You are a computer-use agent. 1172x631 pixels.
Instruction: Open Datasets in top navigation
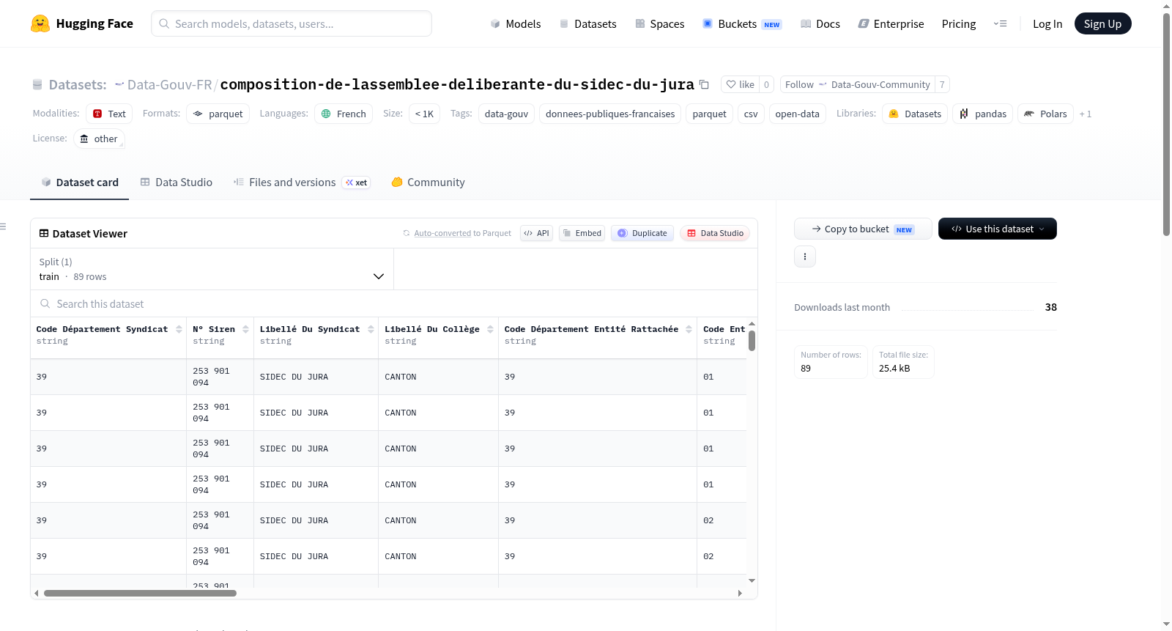(x=587, y=23)
